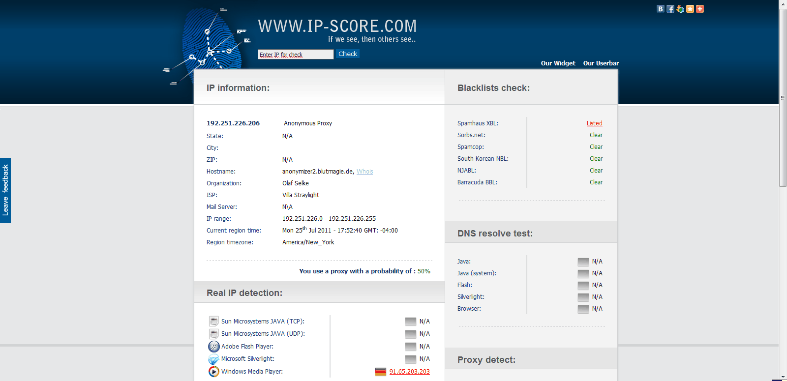Click the Java UDP row icon

214,334
